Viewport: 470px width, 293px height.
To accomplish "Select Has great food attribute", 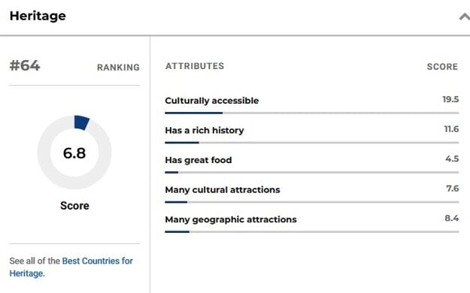I will click(x=198, y=160).
